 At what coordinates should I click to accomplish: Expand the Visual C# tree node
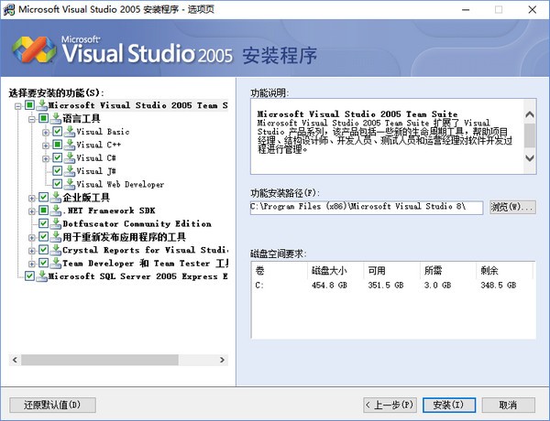pyautogui.click(x=46, y=158)
